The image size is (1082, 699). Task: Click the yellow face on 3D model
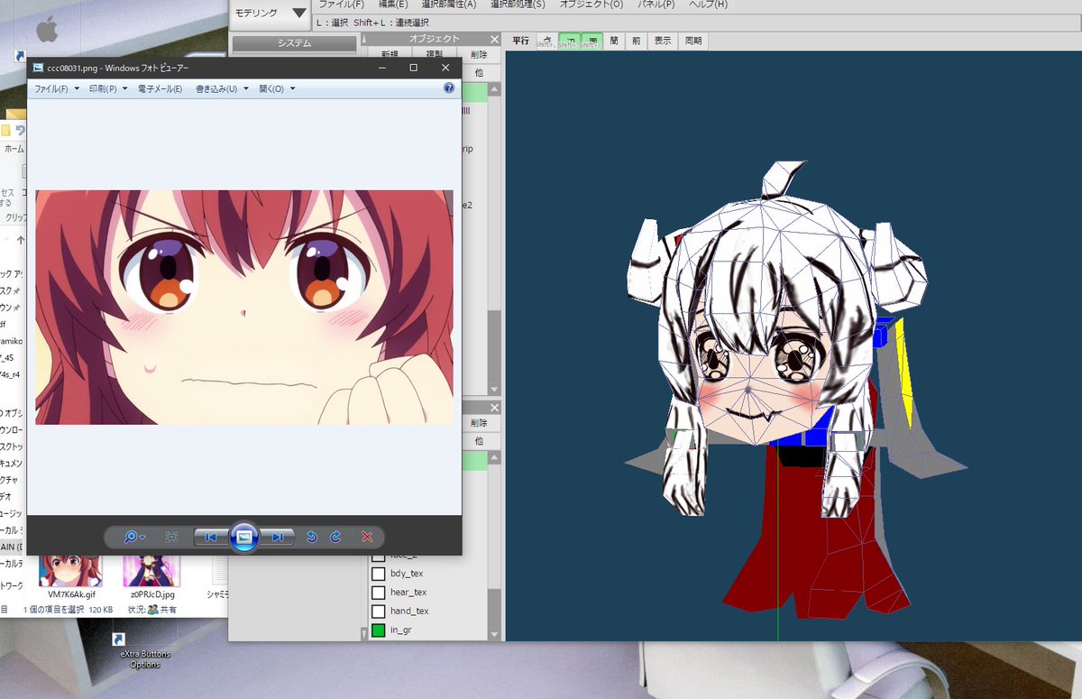point(903,370)
